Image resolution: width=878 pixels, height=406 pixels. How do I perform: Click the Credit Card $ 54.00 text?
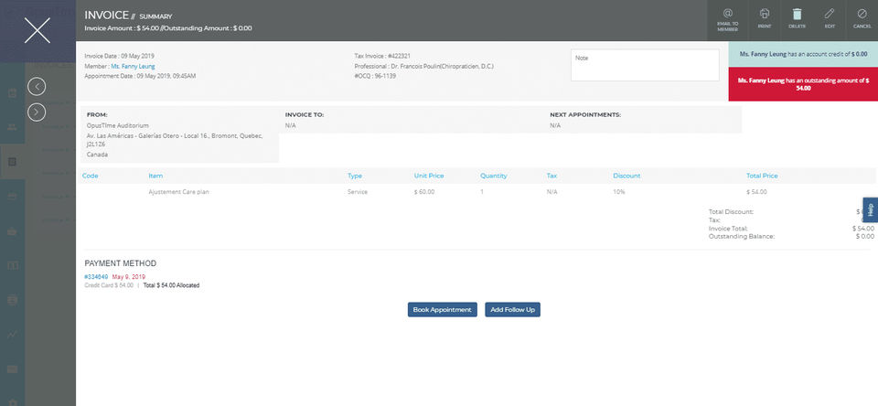pos(109,285)
